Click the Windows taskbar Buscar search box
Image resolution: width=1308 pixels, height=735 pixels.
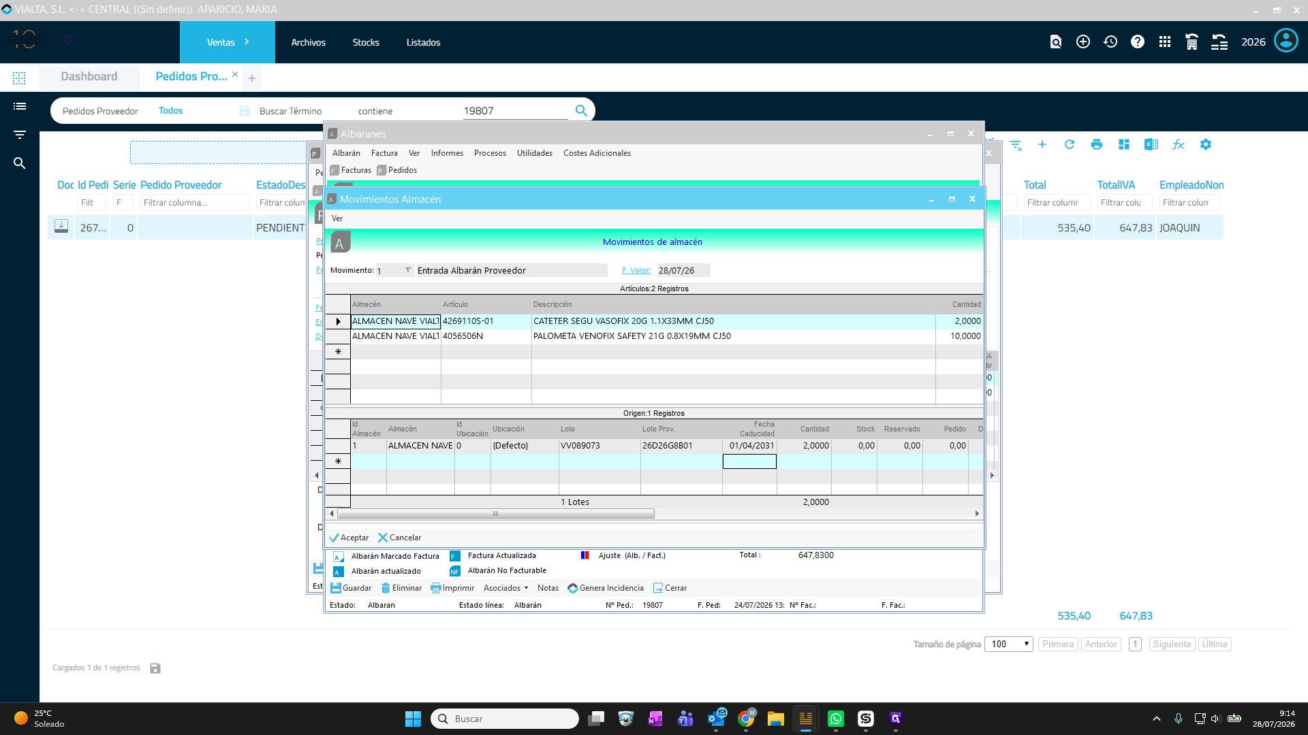tap(505, 719)
